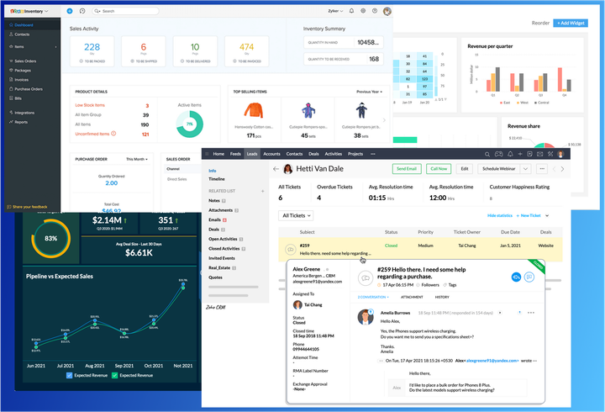Click into the Inventory search field
Image resolution: width=605 pixels, height=412 pixels.
point(125,11)
